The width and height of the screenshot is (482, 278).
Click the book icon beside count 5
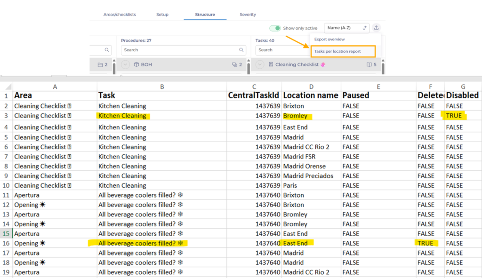click(x=370, y=64)
